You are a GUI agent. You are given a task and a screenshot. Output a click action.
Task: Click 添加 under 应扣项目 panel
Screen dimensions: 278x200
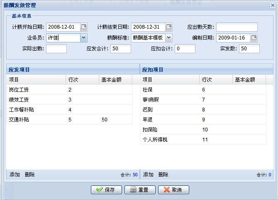click(148, 174)
